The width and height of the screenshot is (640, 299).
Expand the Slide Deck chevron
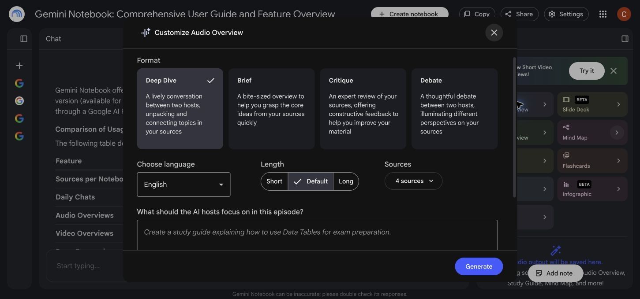[618, 104]
